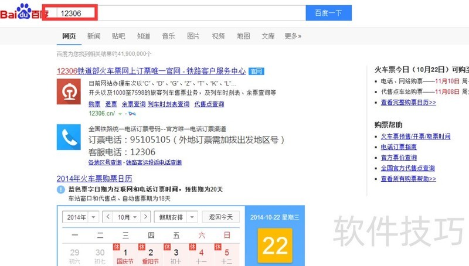The width and height of the screenshot is (469, 266).
Task: Open the 余票查询 link
Action: point(134,104)
